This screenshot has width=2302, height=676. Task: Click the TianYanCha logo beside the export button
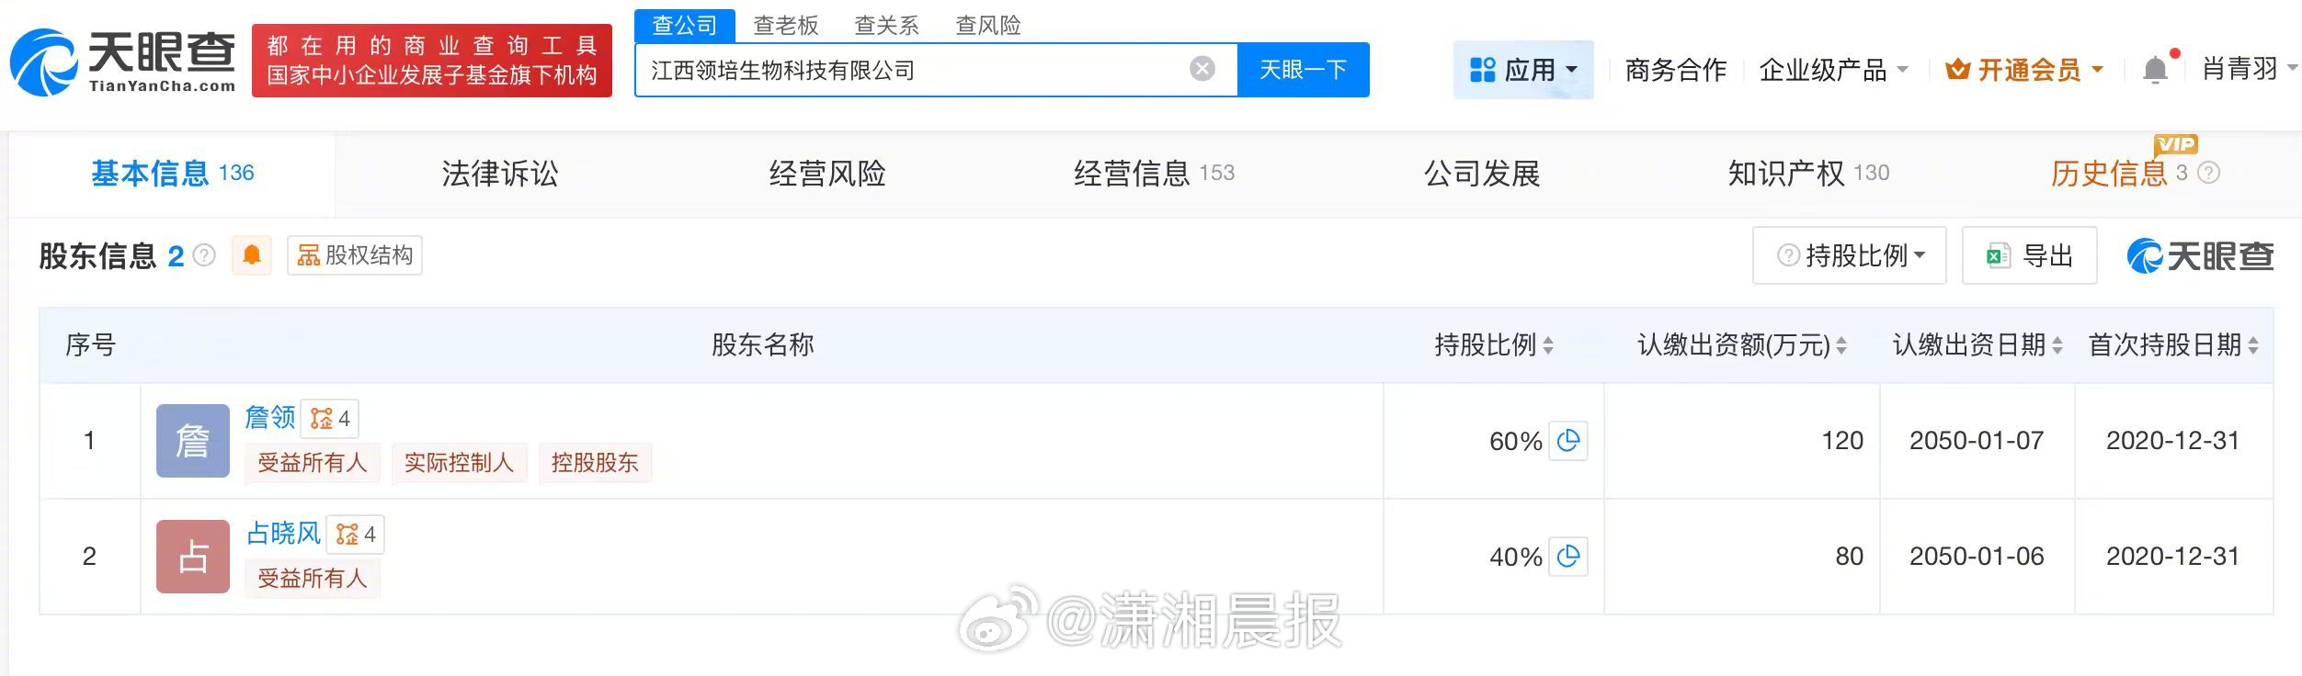pyautogui.click(x=2200, y=255)
